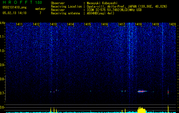Select the version number 1.0.0
The height and width of the screenshot is (113, 179).
point(39,2)
